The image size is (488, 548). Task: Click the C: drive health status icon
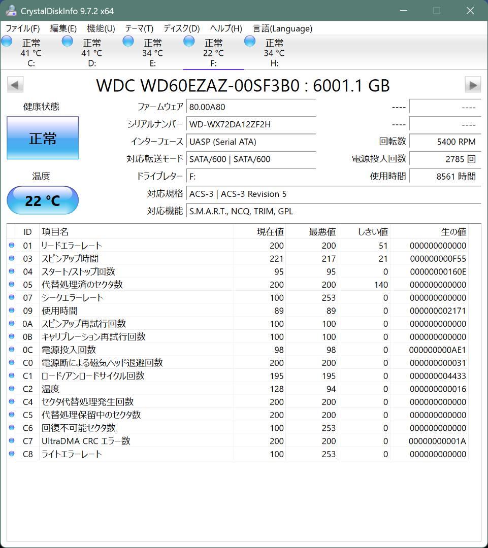point(7,41)
